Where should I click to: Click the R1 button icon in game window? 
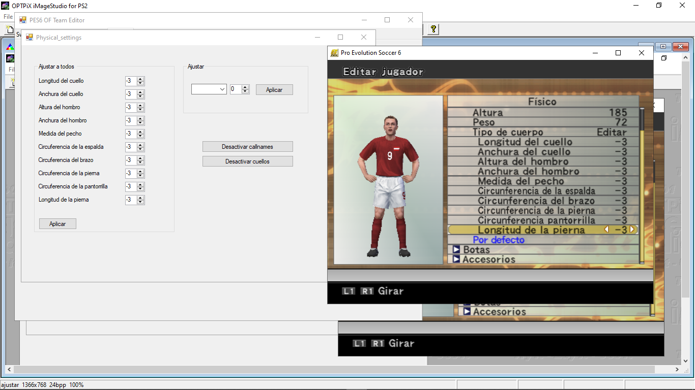[367, 291]
